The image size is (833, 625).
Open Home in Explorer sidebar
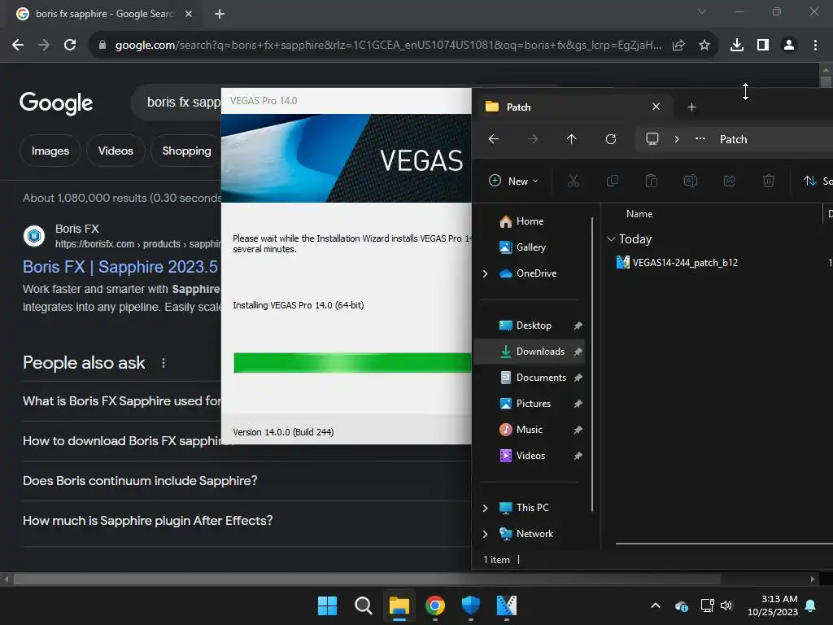(x=529, y=221)
